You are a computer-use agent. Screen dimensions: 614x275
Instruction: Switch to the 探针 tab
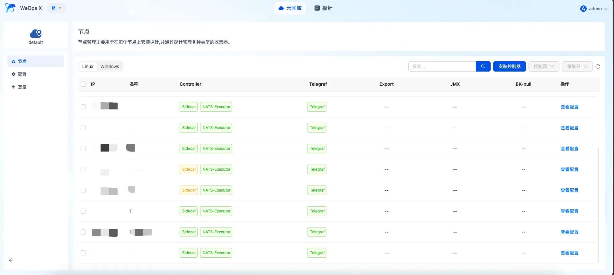tap(323, 8)
